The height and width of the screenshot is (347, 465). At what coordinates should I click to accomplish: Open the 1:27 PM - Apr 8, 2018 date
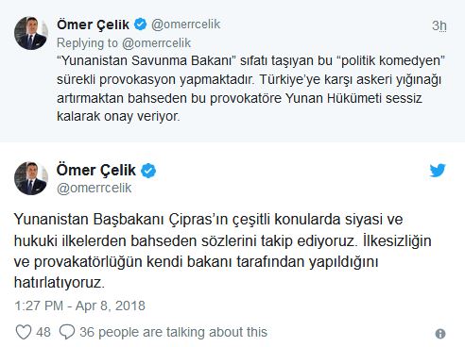[x=79, y=306]
